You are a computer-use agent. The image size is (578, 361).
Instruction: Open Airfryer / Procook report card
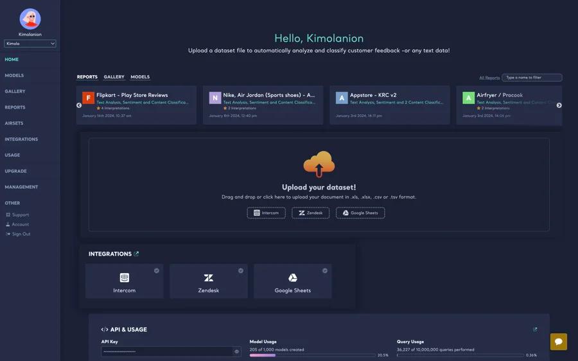coord(509,105)
